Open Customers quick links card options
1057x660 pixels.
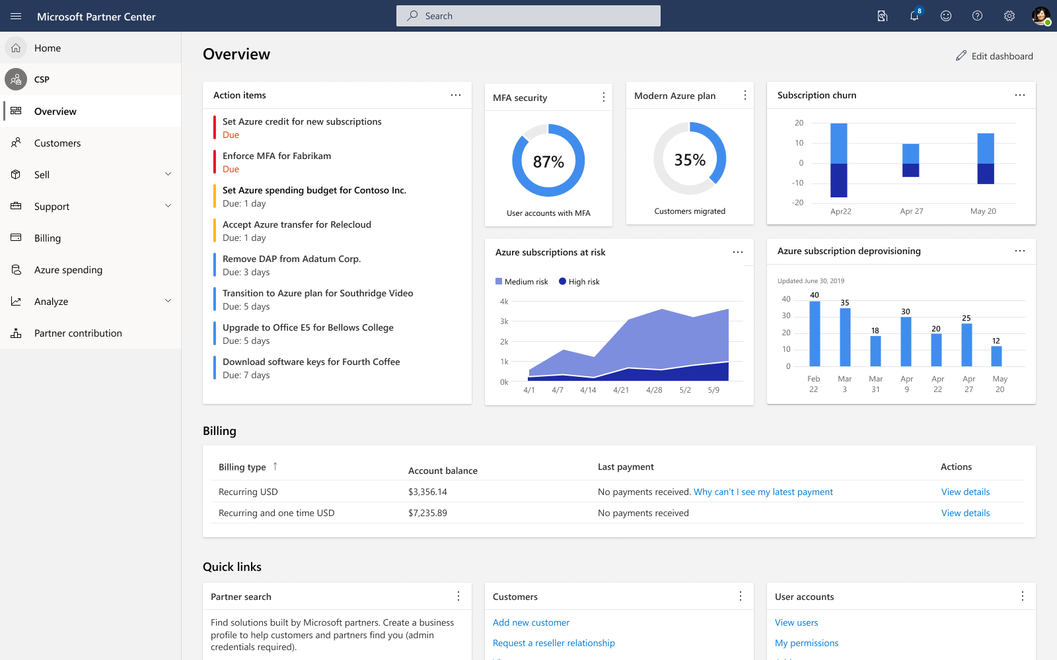point(741,596)
